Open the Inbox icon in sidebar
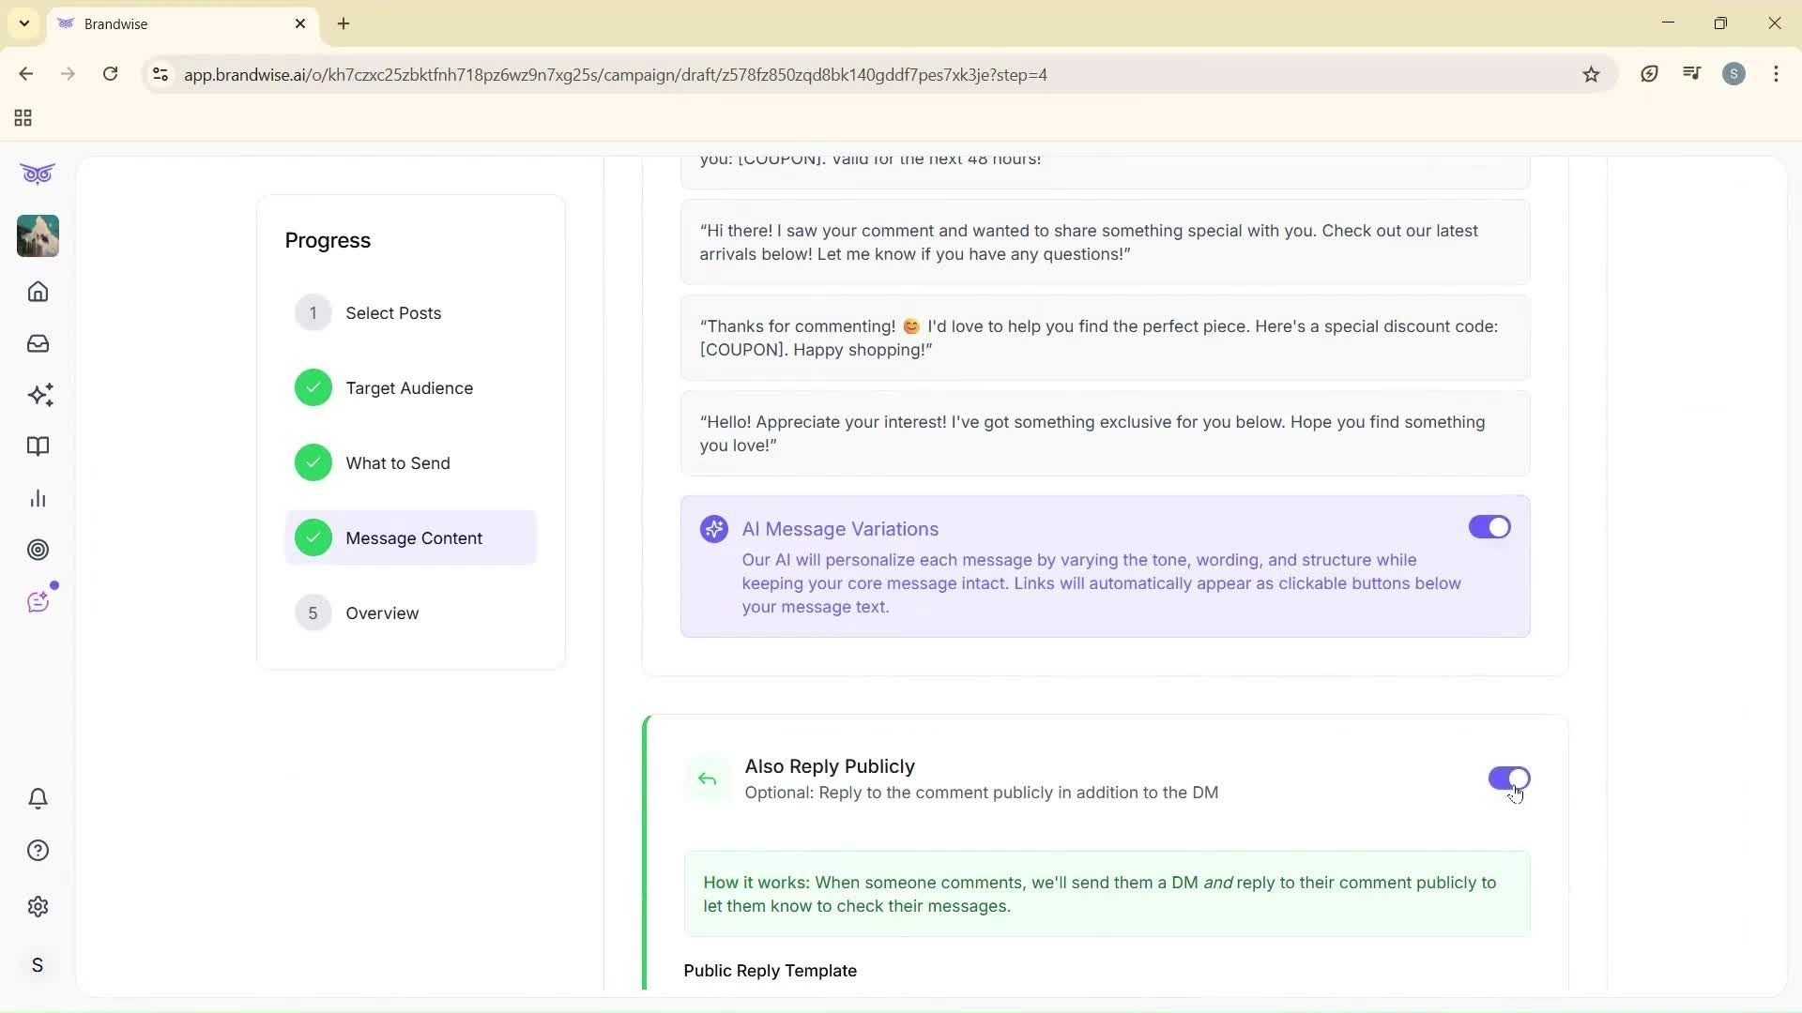This screenshot has height=1013, width=1802. click(38, 343)
